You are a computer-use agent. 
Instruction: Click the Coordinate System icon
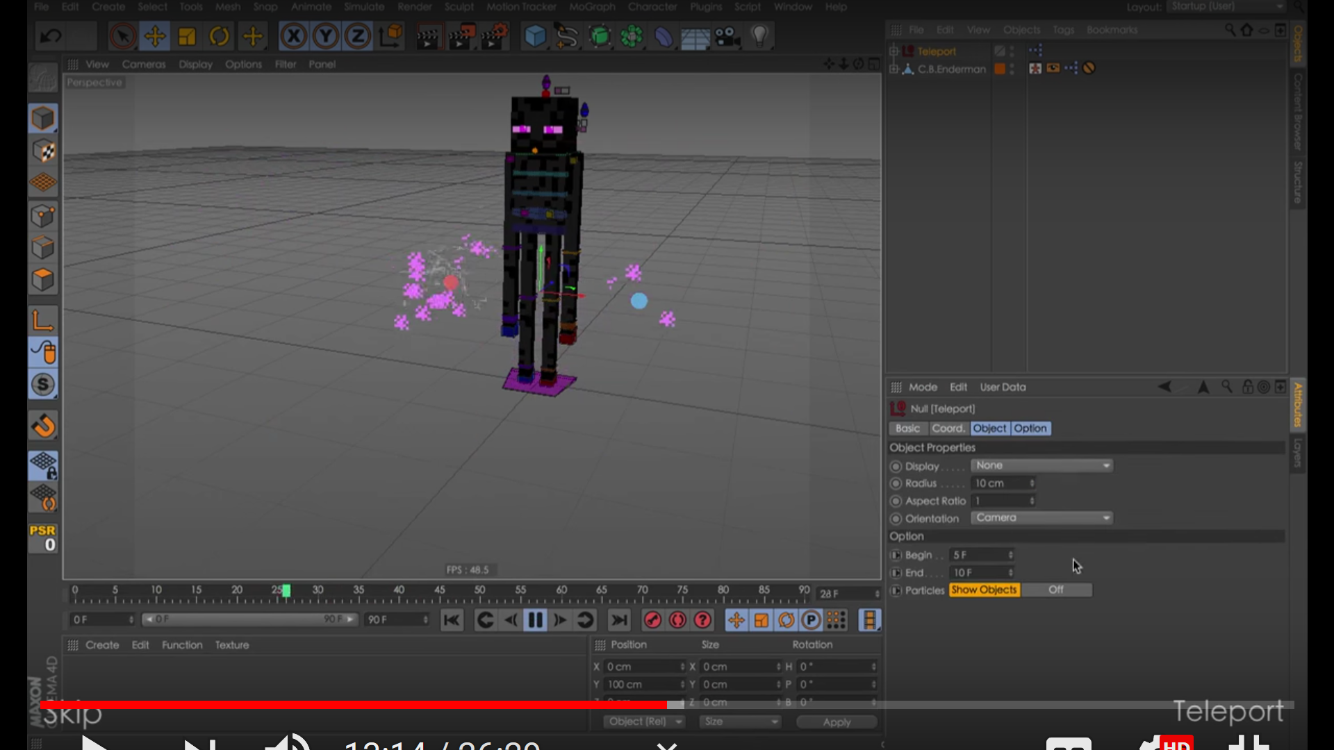pos(391,36)
